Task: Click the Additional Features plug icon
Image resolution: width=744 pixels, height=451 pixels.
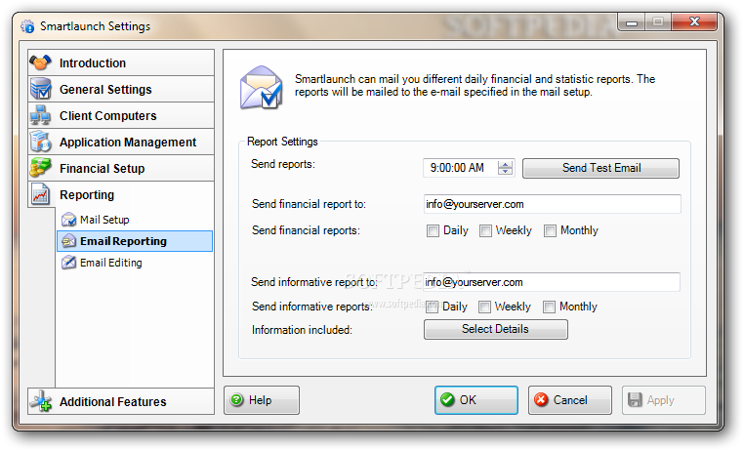Action: pyautogui.click(x=41, y=401)
